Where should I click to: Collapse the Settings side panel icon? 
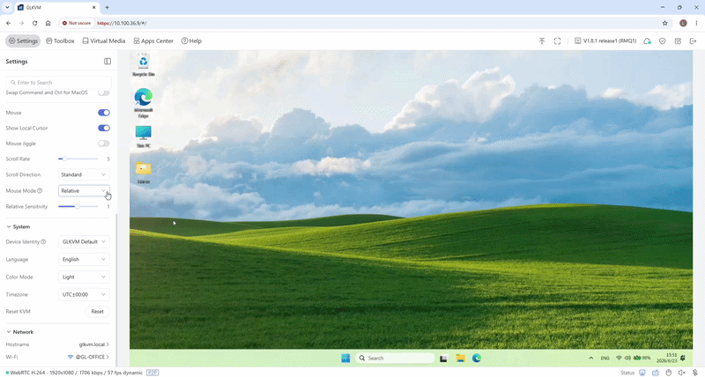tap(108, 61)
